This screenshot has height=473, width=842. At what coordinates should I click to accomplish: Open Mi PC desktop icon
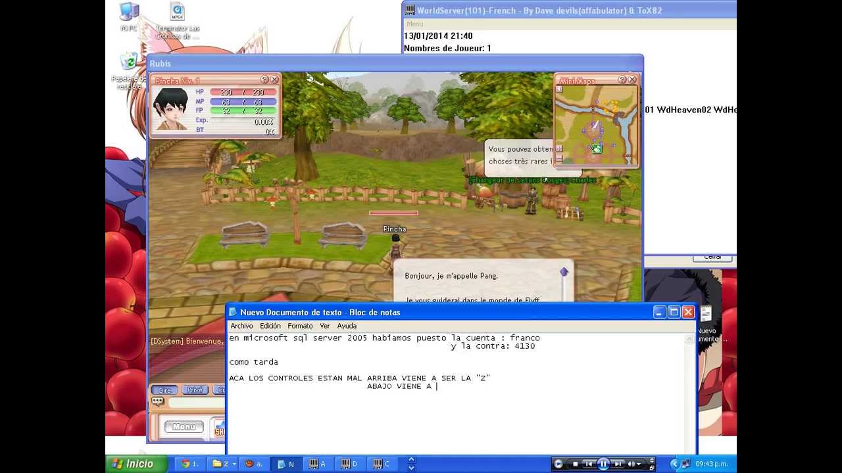point(129,17)
